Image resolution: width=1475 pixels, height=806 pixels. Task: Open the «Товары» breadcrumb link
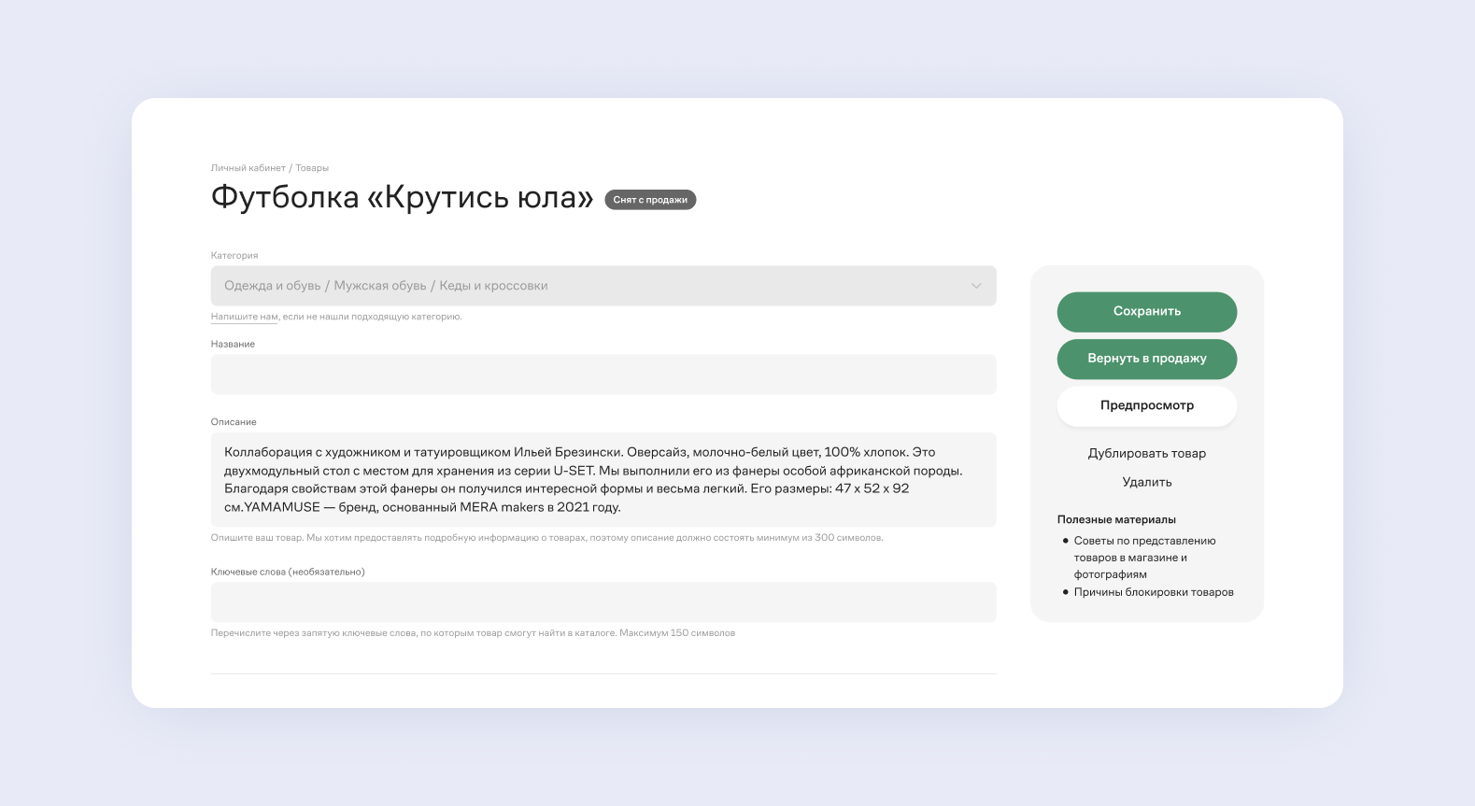(312, 168)
